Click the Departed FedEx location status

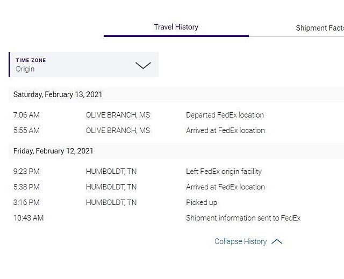225,115
